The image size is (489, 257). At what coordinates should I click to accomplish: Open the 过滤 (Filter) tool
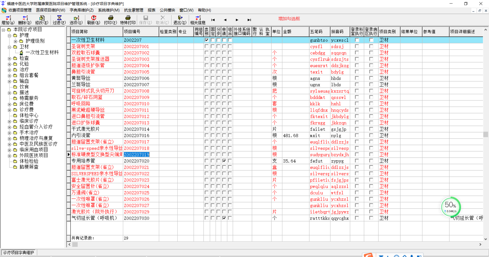(59, 20)
